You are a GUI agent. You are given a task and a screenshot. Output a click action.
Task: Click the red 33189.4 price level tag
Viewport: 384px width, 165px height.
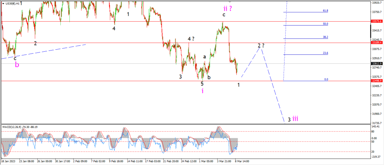point(377,43)
